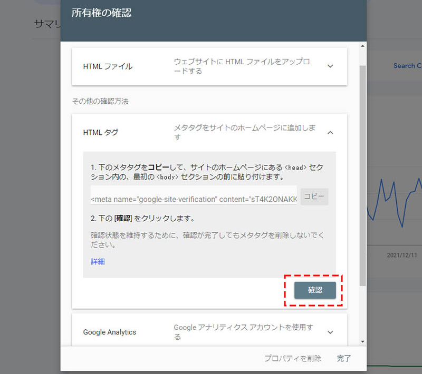Click the Search C link behind dialog
The width and height of the screenshot is (422, 374).
407,66
